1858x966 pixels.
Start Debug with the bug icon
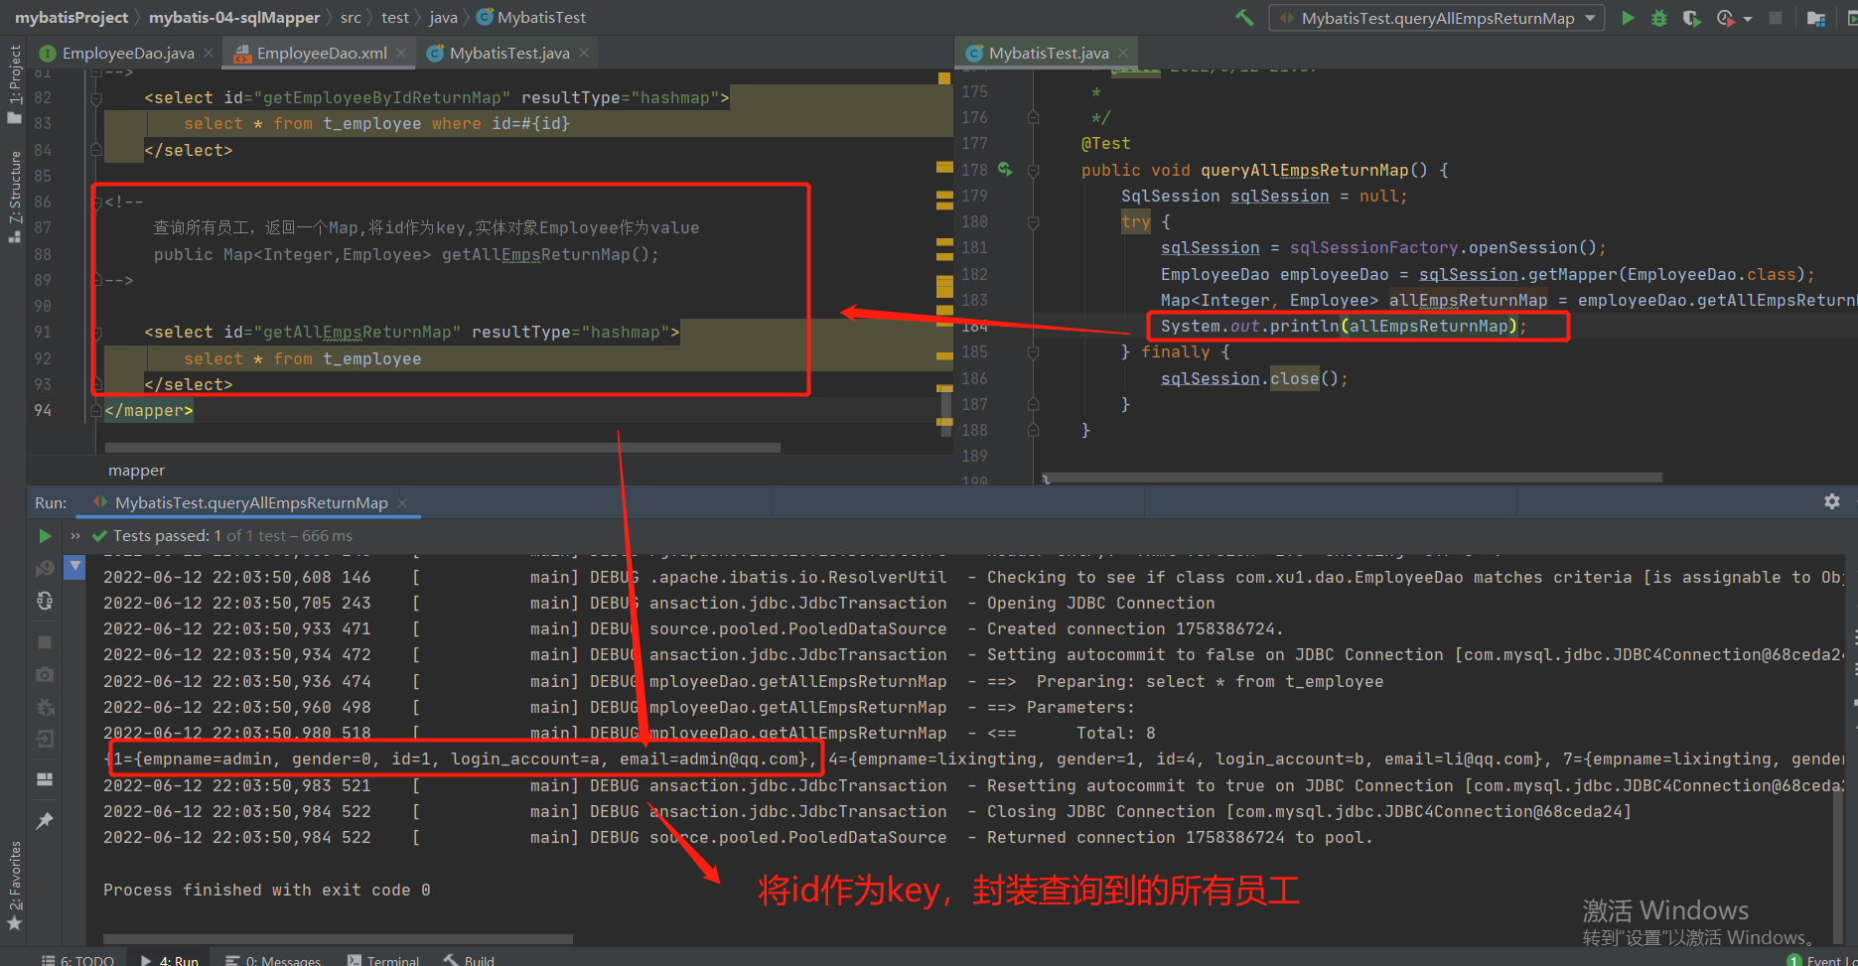(1659, 18)
